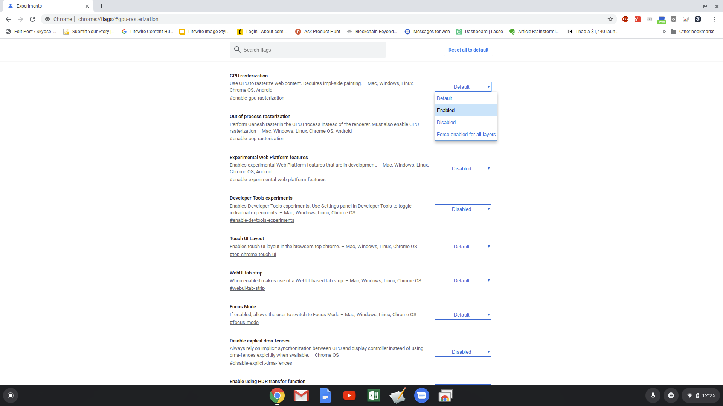Screen dimensions: 723x406
Task: Expand the Experimental Web Platform features dropdown
Action: [463, 168]
